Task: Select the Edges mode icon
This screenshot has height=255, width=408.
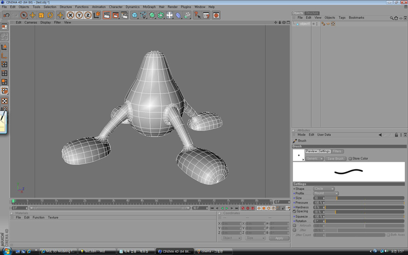Action: click(x=5, y=73)
